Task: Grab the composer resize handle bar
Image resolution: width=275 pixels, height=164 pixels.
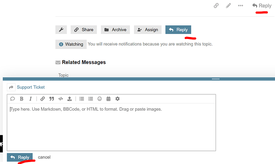Action: pyautogui.click(x=216, y=79)
